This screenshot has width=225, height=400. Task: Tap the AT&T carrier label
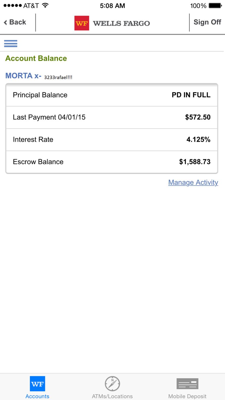click(x=31, y=6)
